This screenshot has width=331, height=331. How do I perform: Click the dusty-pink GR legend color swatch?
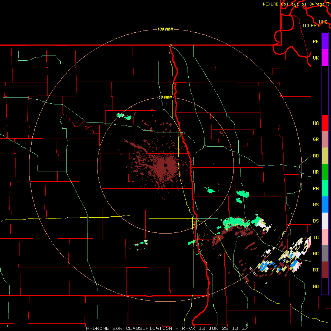[x=325, y=139]
